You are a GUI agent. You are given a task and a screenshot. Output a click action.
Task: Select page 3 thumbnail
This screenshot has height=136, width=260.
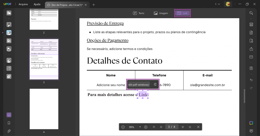click(x=44, y=59)
